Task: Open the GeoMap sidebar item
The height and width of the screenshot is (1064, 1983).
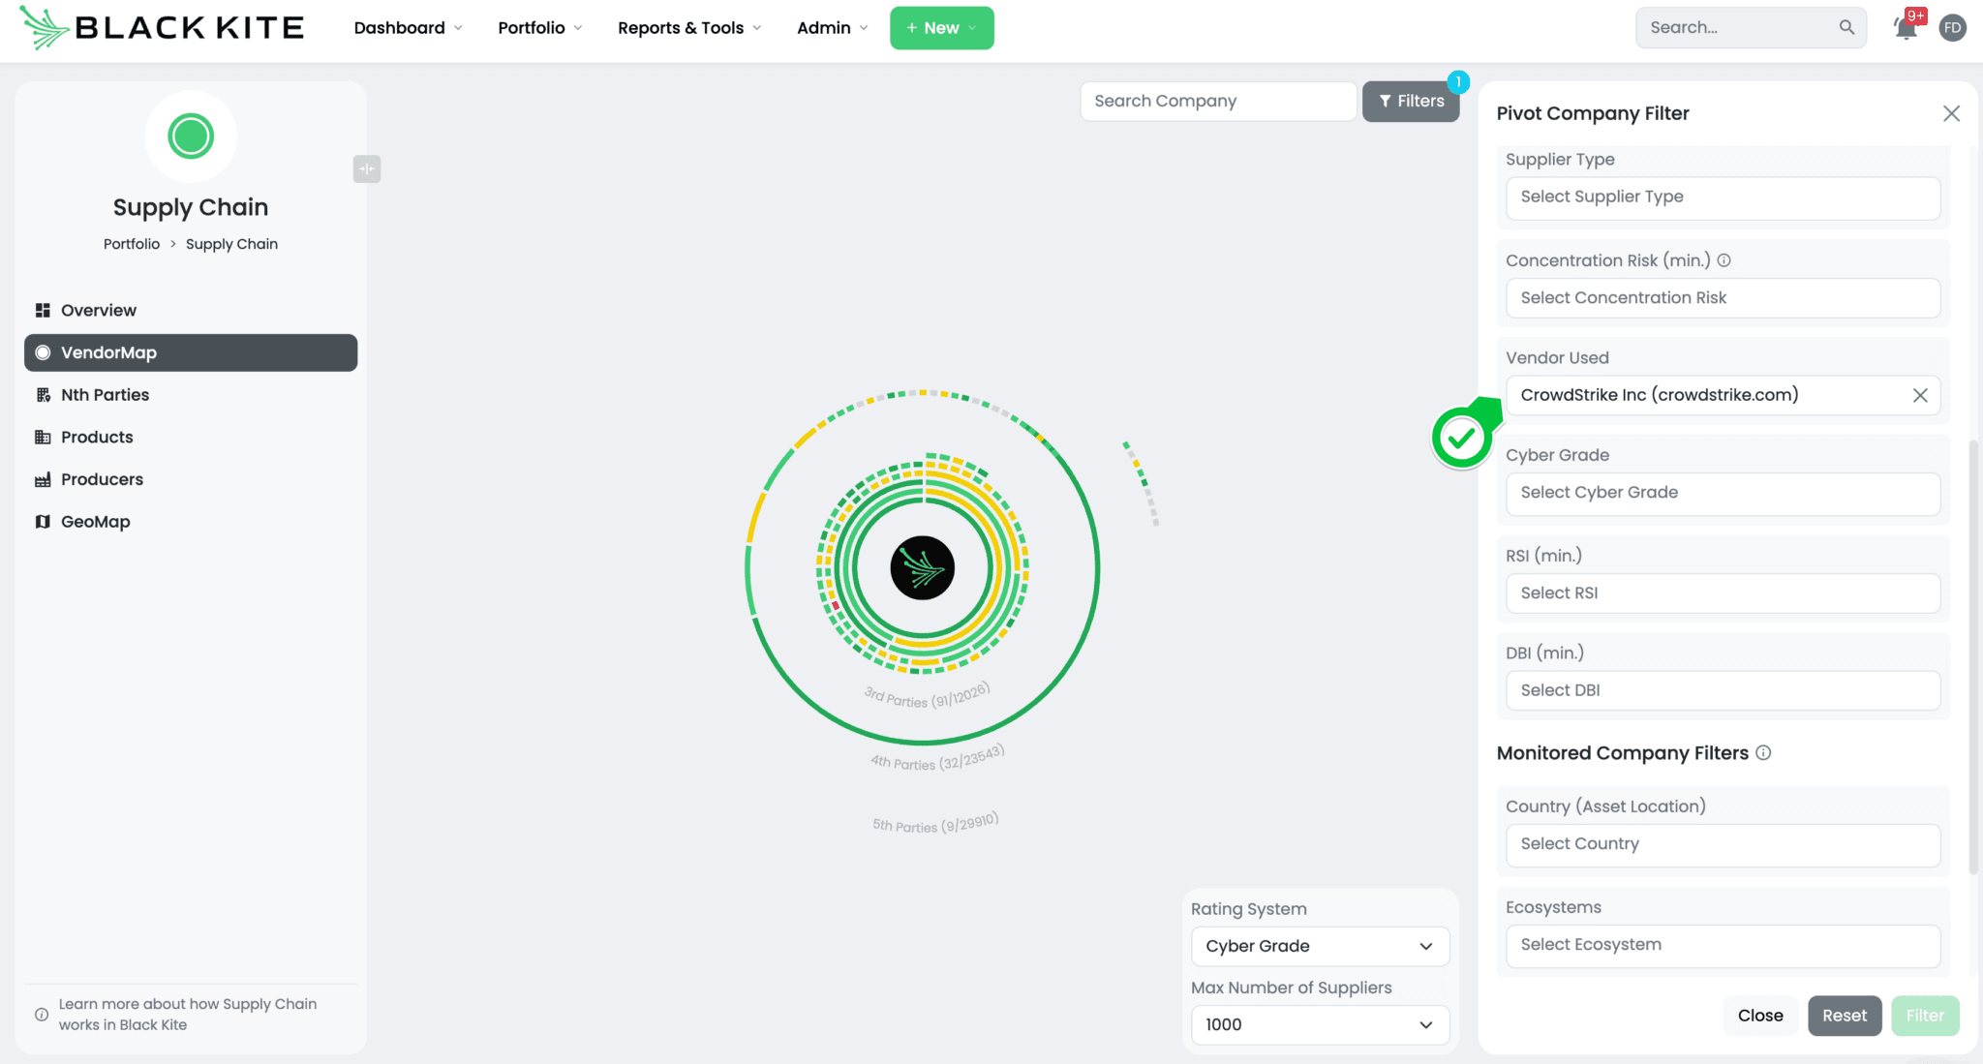Action: (95, 522)
